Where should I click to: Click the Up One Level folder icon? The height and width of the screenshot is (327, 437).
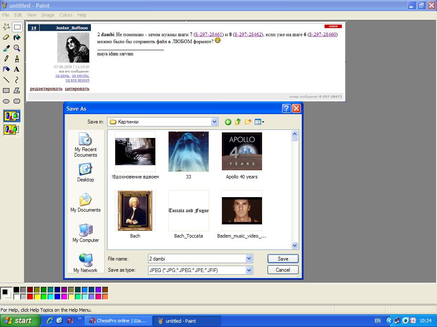[x=238, y=122]
